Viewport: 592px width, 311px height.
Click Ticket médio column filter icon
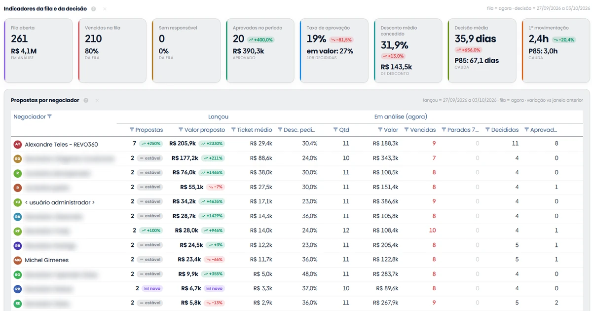233,130
